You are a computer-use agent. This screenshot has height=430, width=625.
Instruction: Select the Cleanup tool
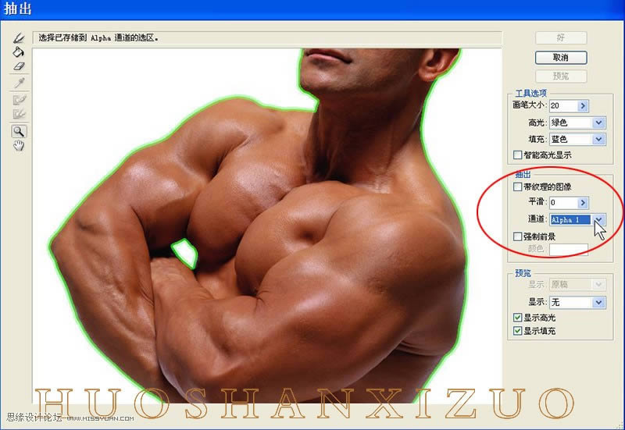coord(20,100)
